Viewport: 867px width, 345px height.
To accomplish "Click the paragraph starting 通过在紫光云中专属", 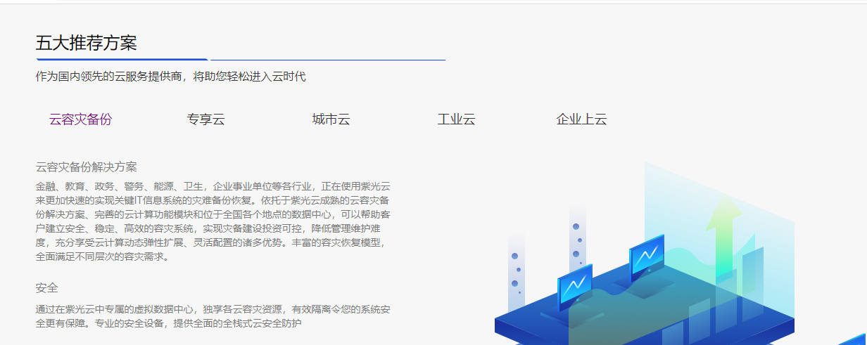I will (213, 316).
